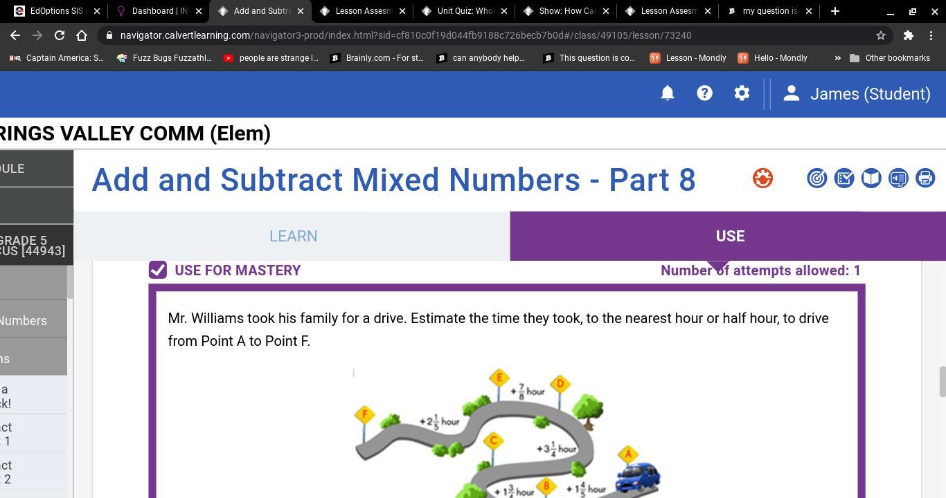Viewport: 946px width, 498px height.
Task: Toggle the USE FOR MASTERY checkbox
Action: (158, 270)
